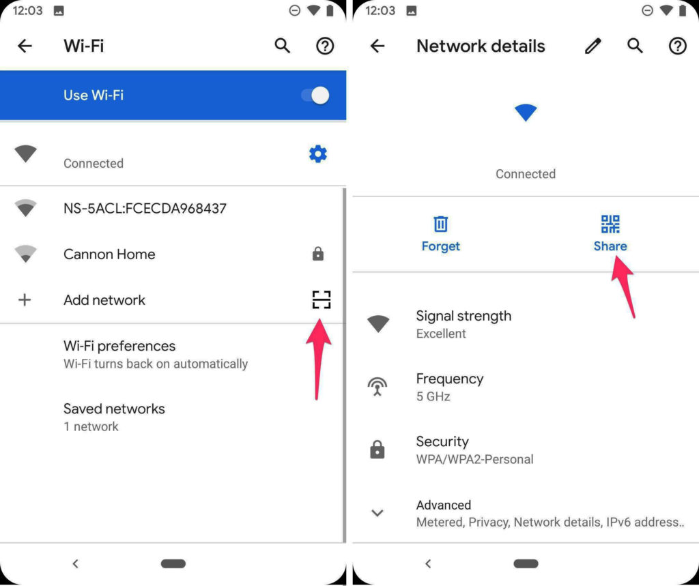Select the NS-5ACL:FCECDA968437 network

(173, 208)
